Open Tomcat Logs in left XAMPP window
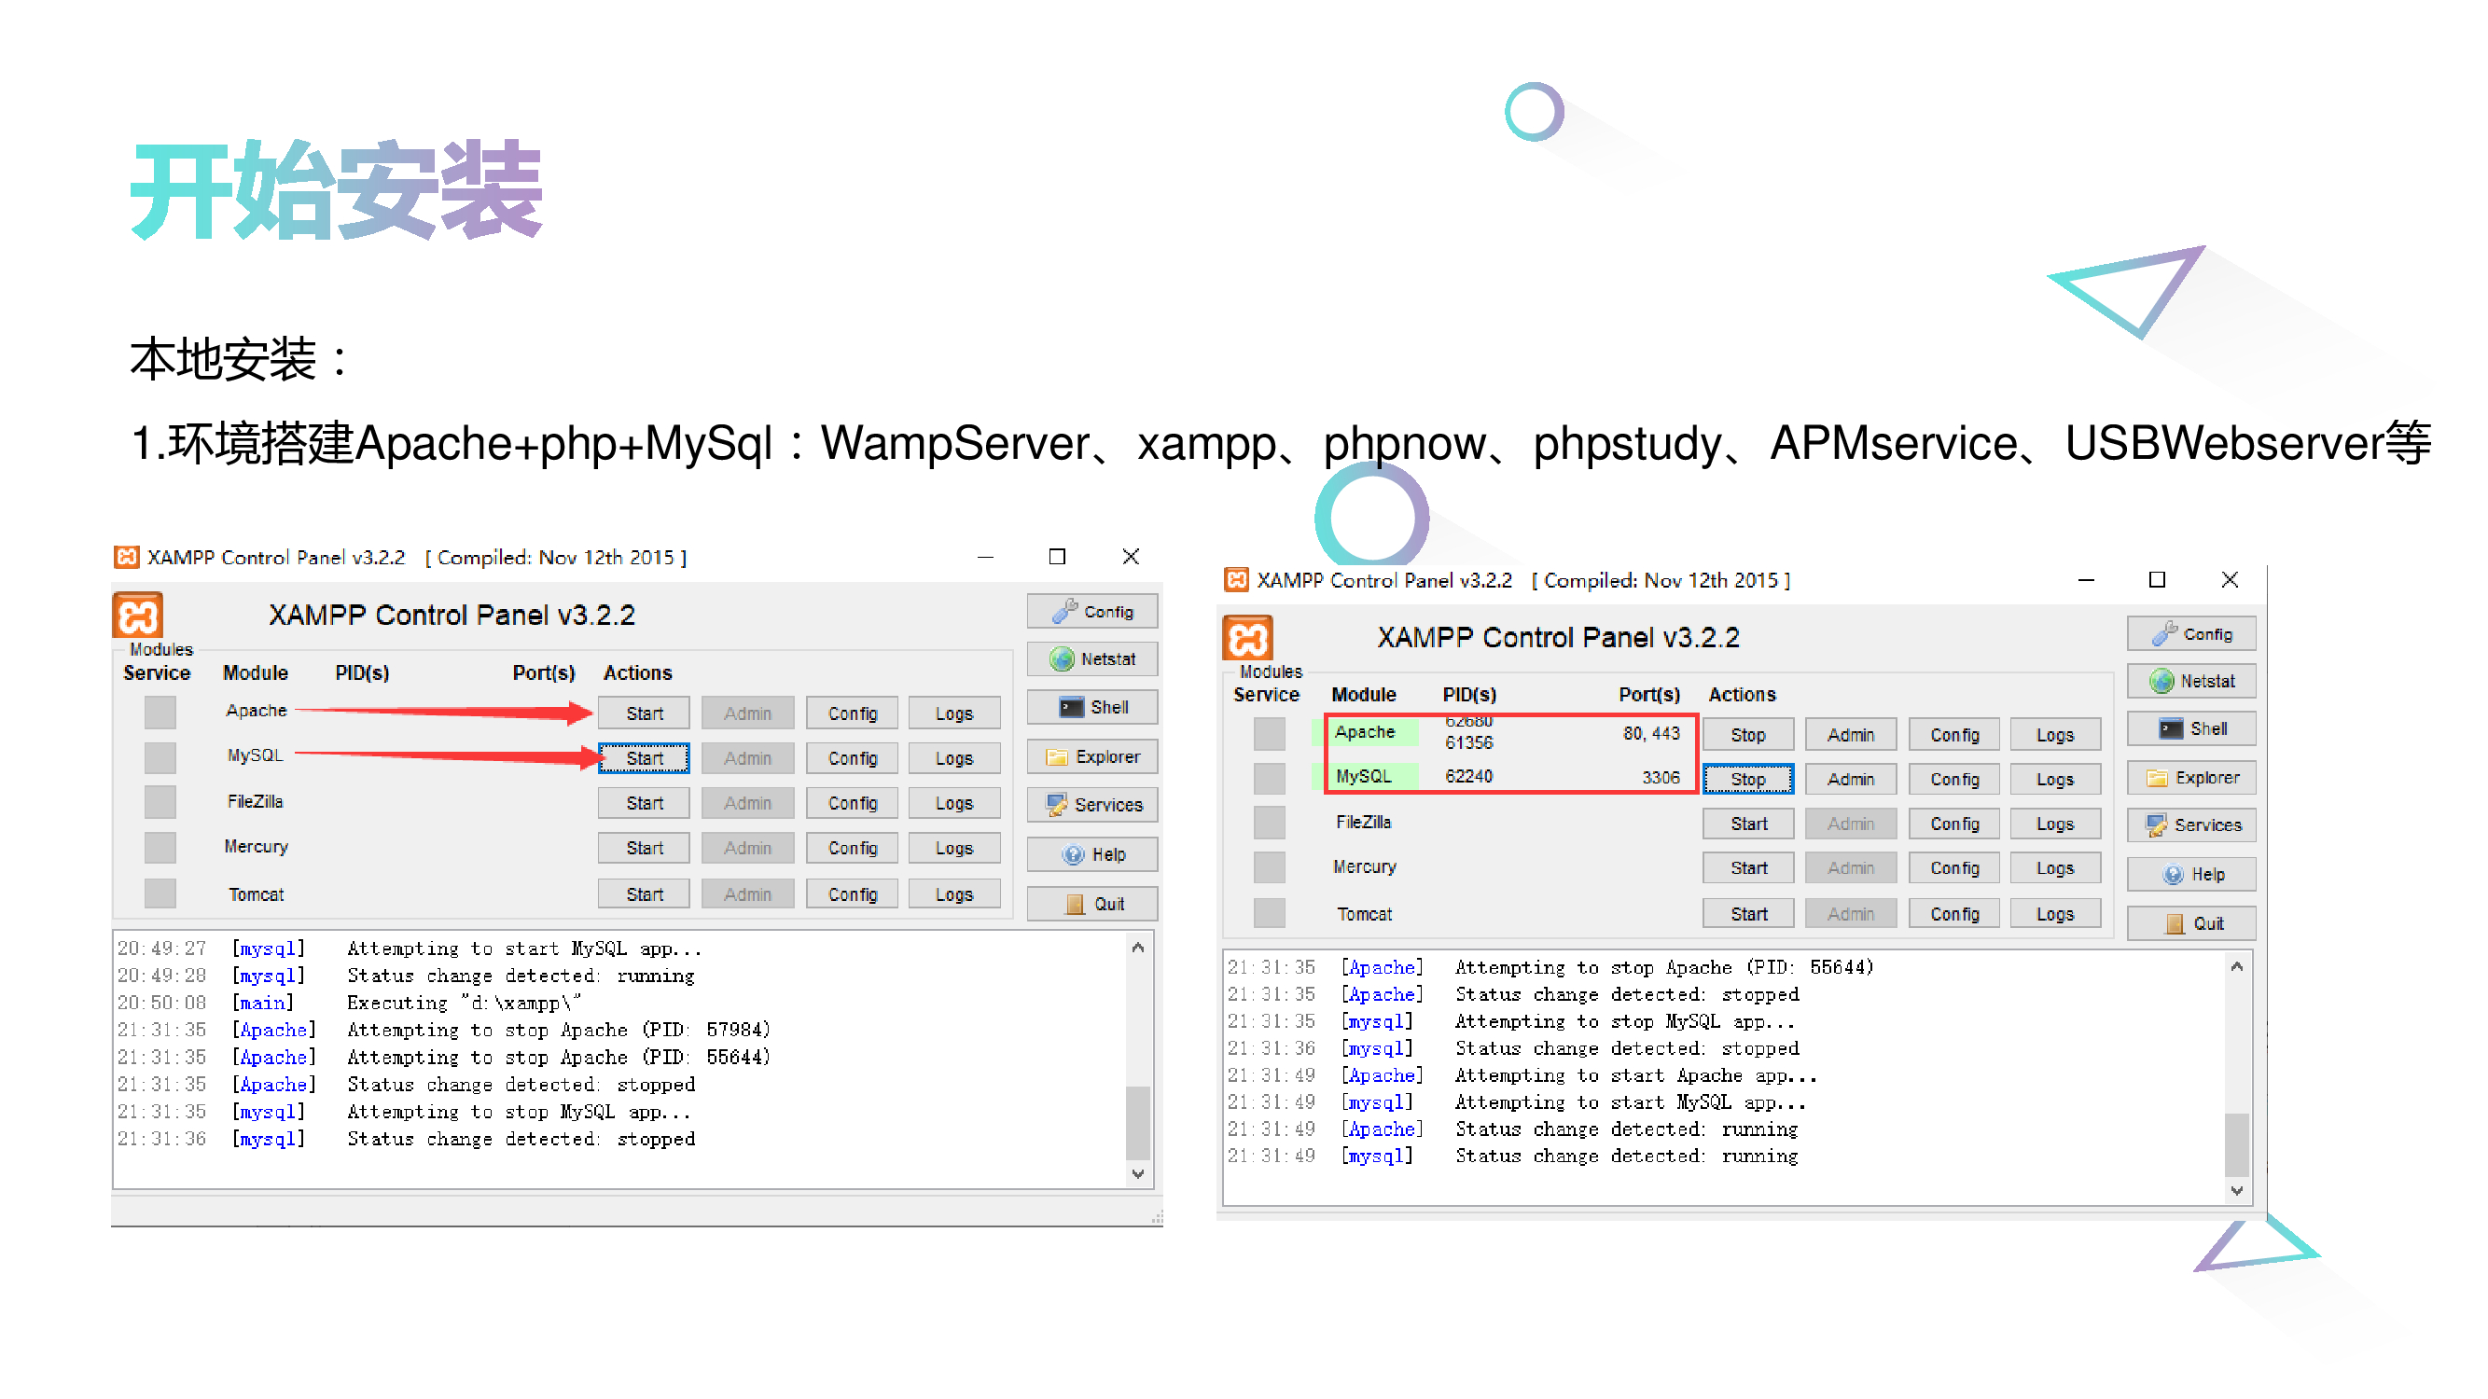 point(953,894)
